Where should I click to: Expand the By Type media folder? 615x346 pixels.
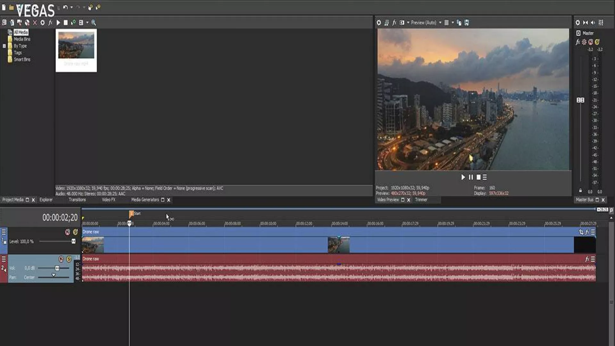[4, 46]
